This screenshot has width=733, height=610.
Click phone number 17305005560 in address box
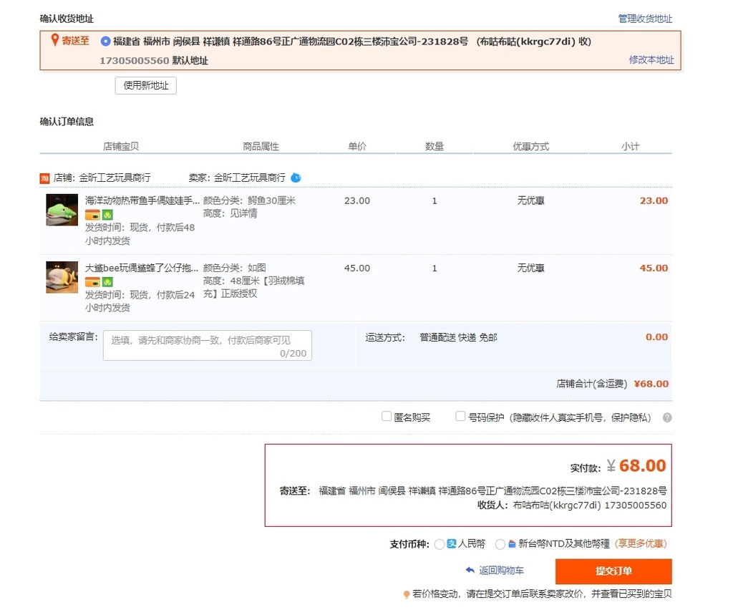coord(134,60)
